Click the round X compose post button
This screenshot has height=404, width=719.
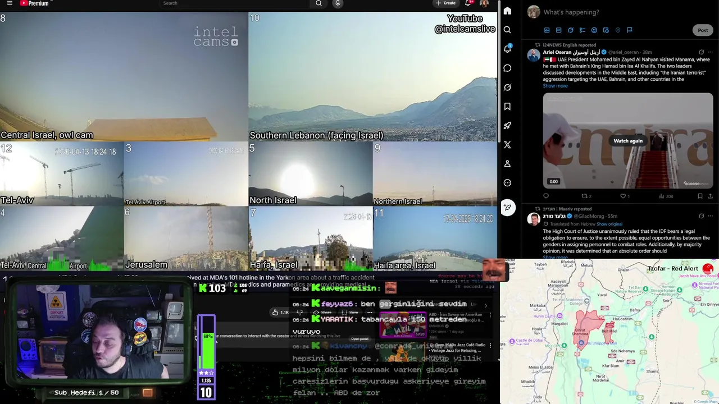[507, 207]
